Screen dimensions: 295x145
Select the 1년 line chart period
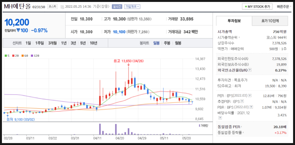[64, 43]
